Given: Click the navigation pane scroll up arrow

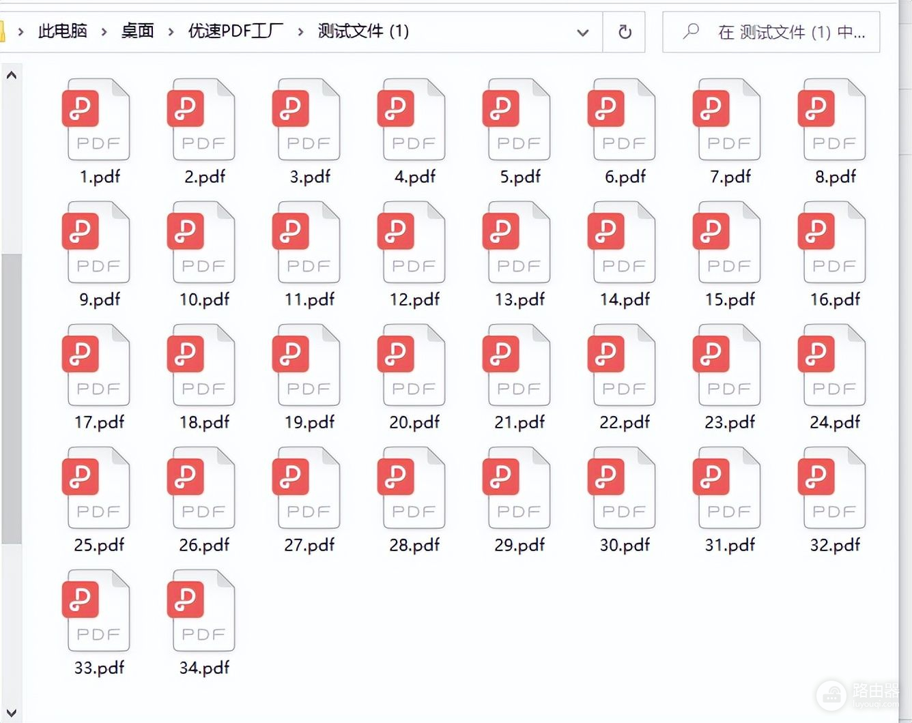Looking at the screenshot, I should 12,75.
